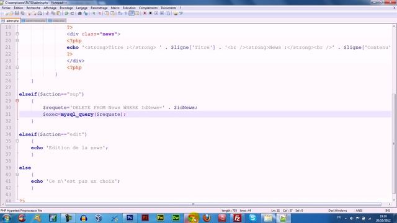
Task: Open Dreamweaver from the taskbar
Action: click(176, 218)
